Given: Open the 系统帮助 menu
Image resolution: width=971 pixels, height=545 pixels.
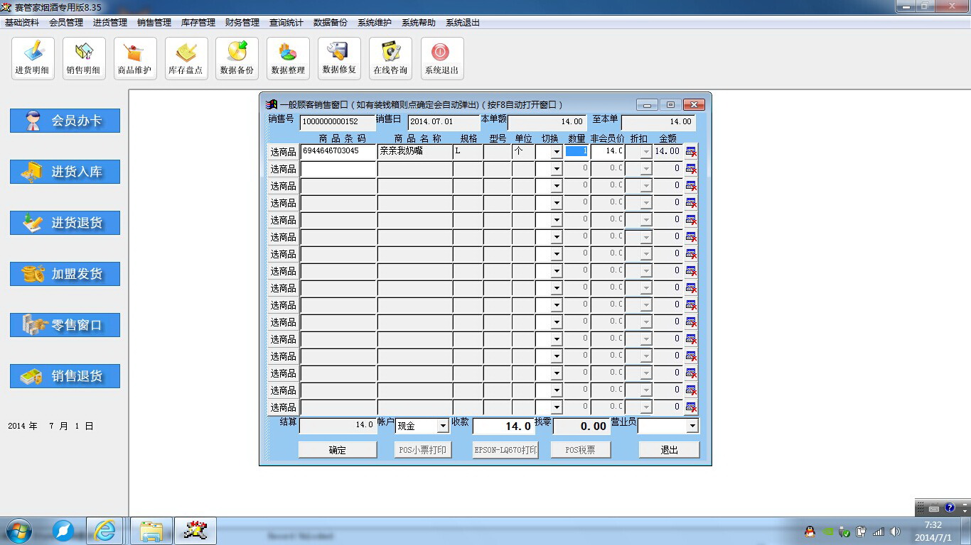Looking at the screenshot, I should [419, 23].
